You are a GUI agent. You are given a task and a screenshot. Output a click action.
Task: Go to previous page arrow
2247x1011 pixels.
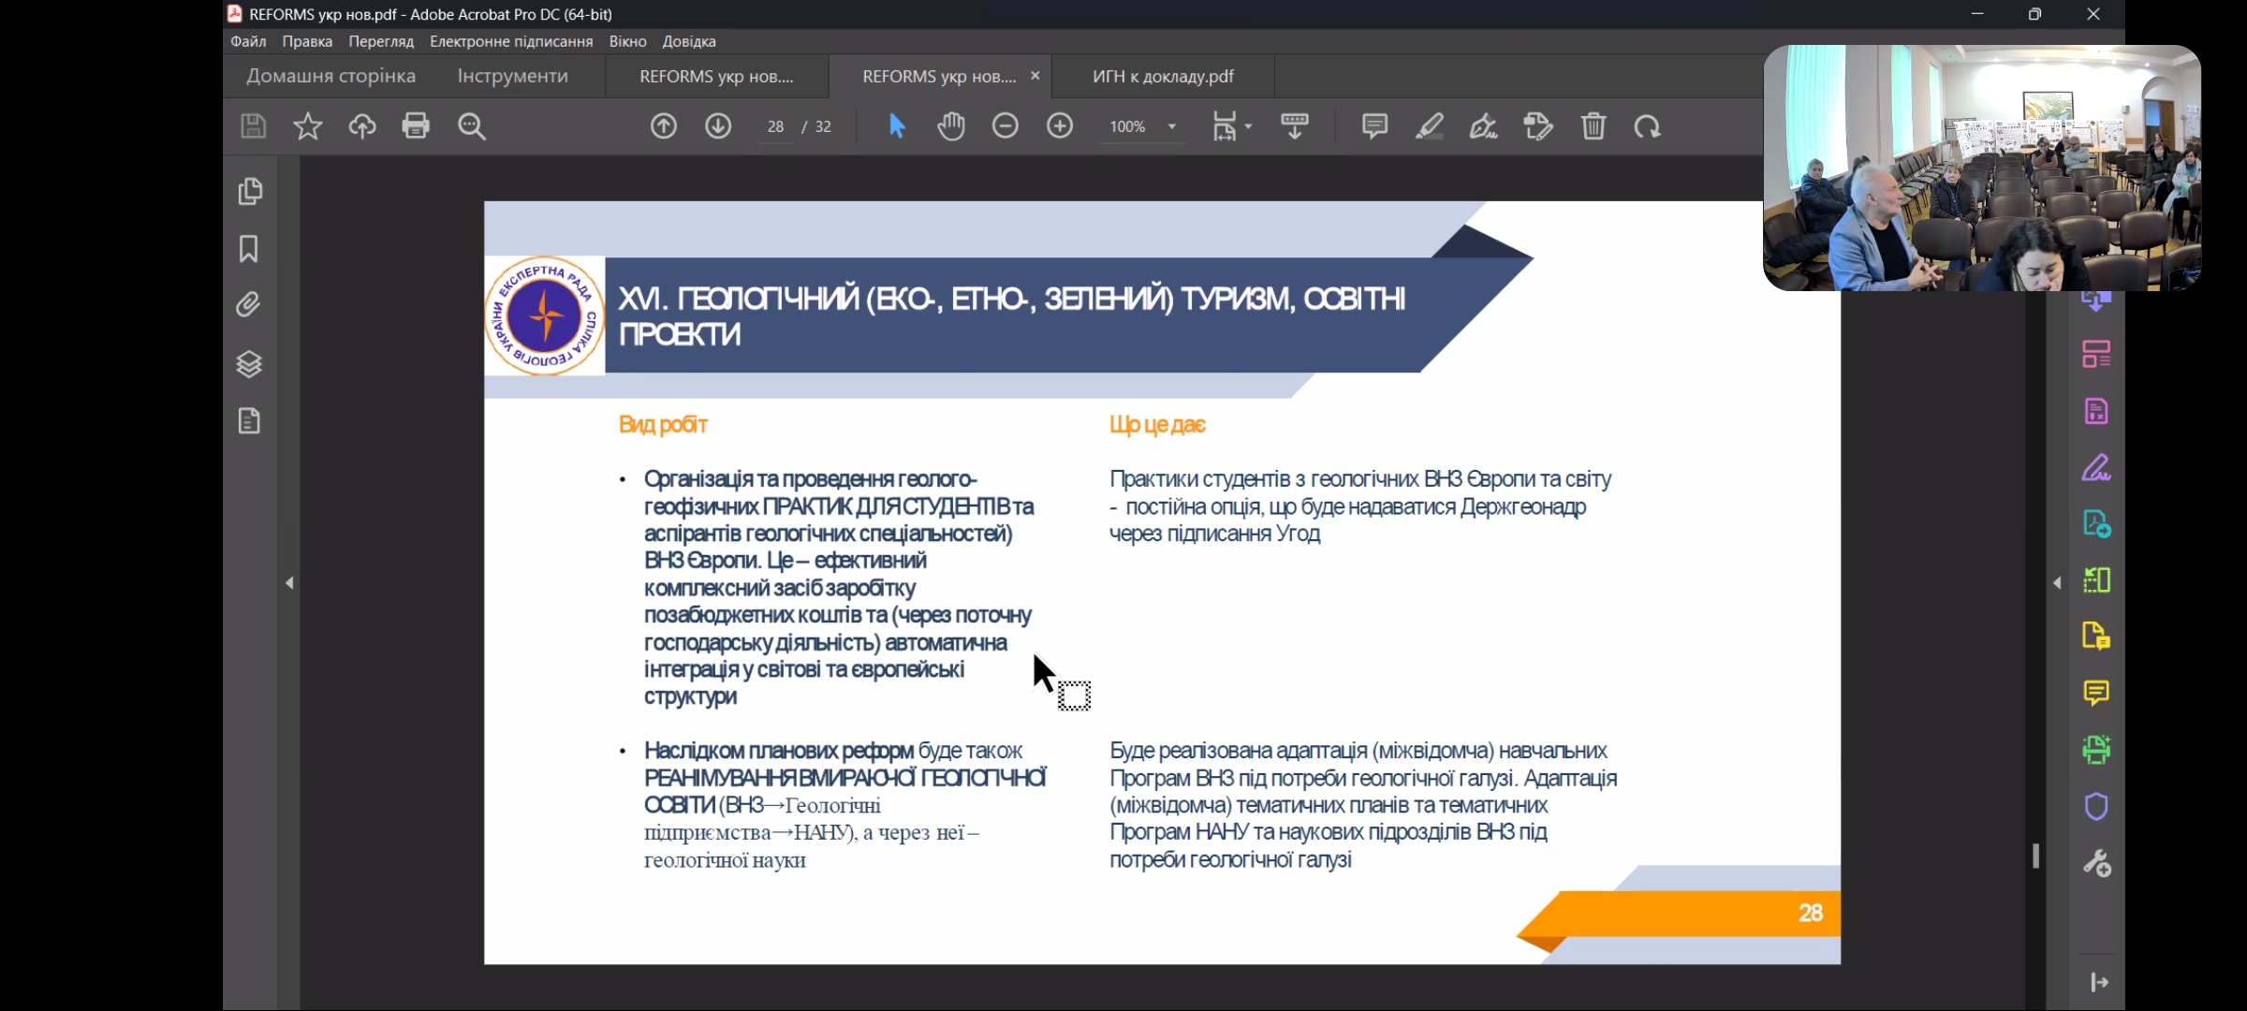(x=663, y=126)
